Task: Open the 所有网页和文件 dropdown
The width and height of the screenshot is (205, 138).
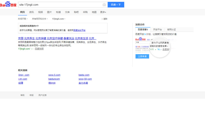Action: click(x=40, y=19)
